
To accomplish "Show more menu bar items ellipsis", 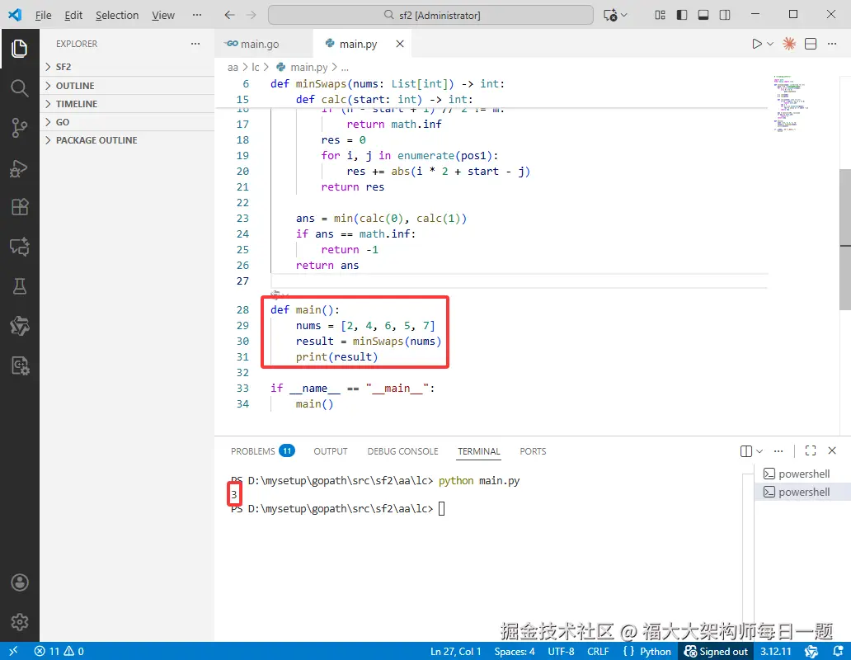I will pos(197,15).
